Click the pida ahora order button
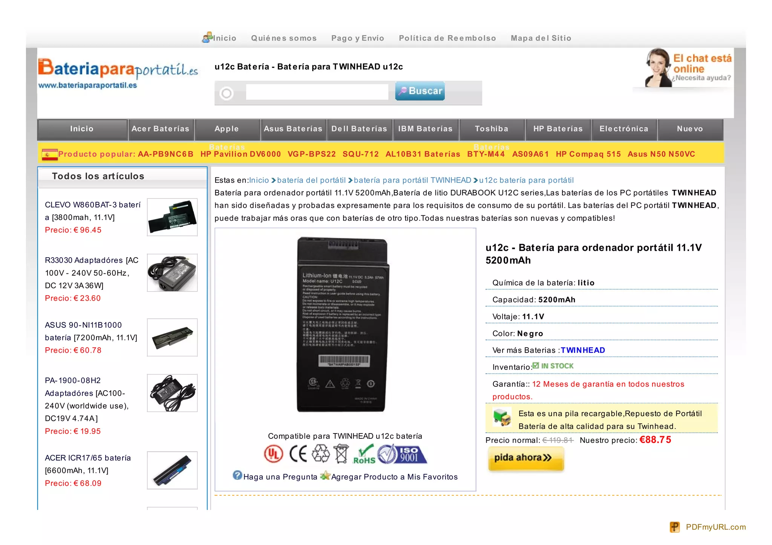Screen dimensions: 772x545 tap(526, 458)
